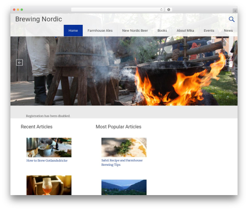This screenshot has height=210, width=248.
Task: Go to the Books page
Action: click(x=162, y=31)
